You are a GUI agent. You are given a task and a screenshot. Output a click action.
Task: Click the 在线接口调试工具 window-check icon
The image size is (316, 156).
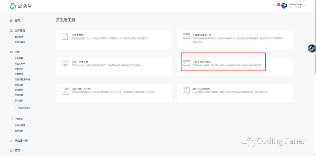(x=186, y=36)
